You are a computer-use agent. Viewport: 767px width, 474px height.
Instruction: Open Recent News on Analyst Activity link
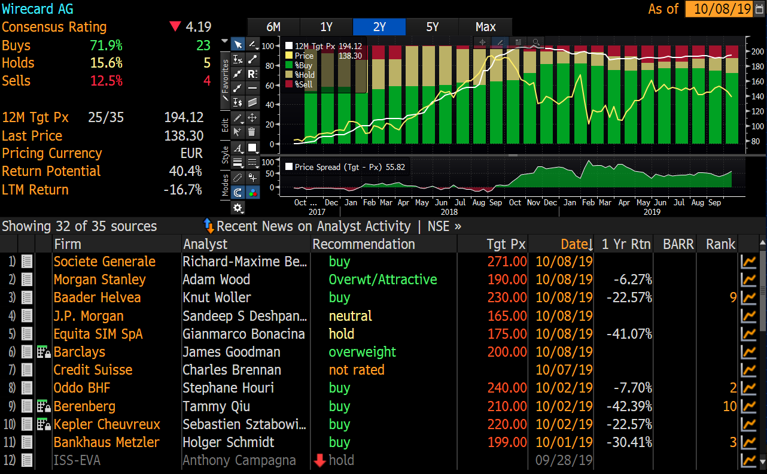314,226
